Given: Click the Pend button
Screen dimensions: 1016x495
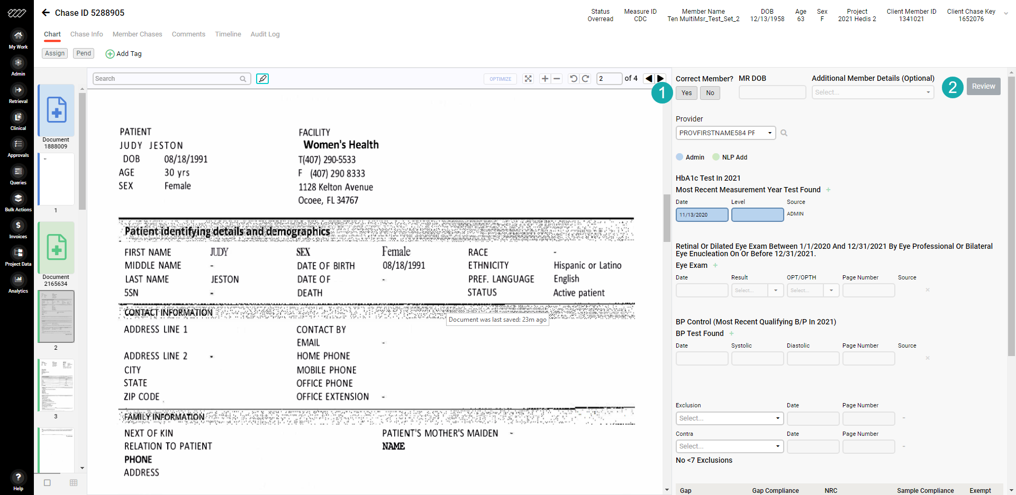Looking at the screenshot, I should (84, 53).
